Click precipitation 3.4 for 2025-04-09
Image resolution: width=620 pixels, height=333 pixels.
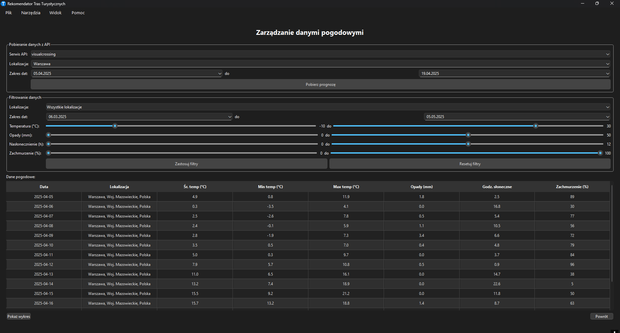(x=421, y=236)
